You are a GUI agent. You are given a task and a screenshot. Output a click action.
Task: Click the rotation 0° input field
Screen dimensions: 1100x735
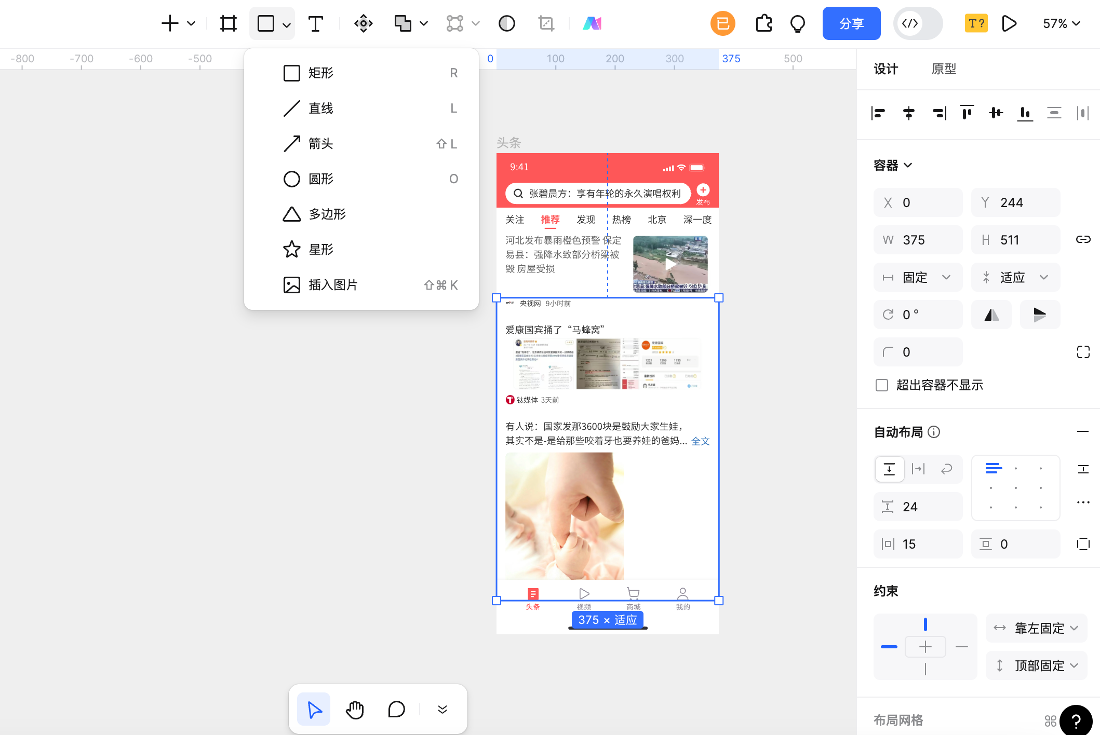point(918,315)
